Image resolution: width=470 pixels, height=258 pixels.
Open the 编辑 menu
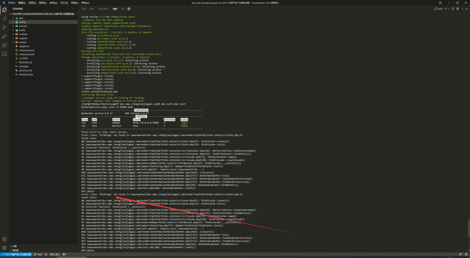(x=22, y=3)
